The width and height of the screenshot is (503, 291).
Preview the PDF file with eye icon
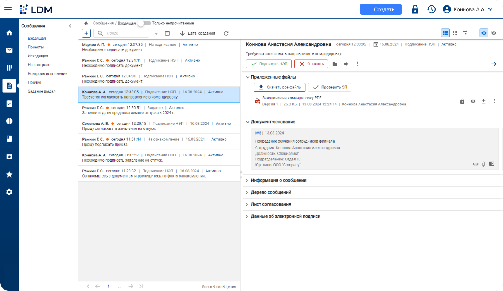click(473, 101)
